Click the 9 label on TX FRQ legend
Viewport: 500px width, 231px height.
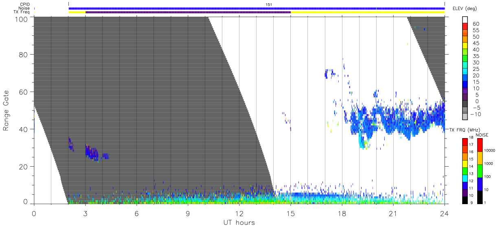[471, 202]
